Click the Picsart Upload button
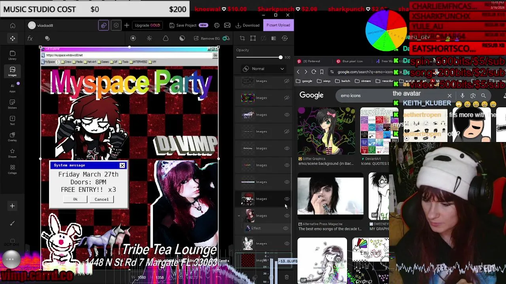This screenshot has width=506, height=284. pyautogui.click(x=278, y=25)
